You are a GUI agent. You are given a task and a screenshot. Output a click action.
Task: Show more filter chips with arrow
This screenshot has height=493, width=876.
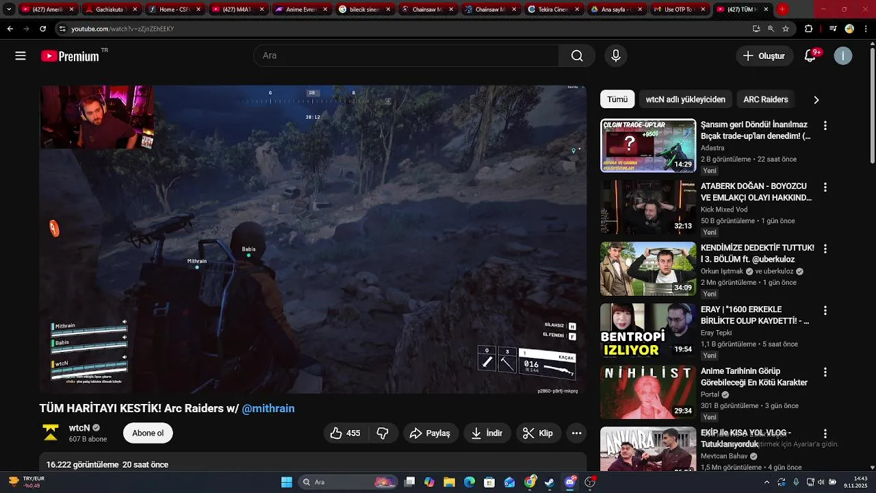[x=816, y=100]
